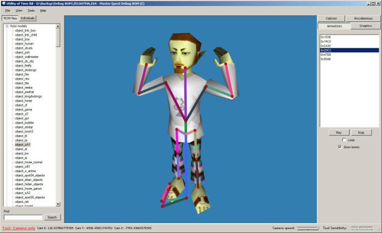Select object_human in the tree

coord(24,44)
